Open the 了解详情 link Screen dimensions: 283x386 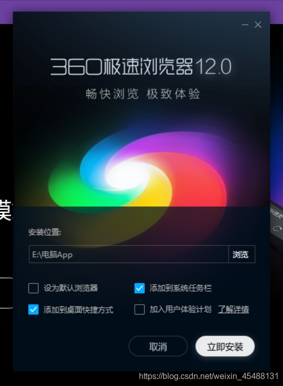point(234,309)
